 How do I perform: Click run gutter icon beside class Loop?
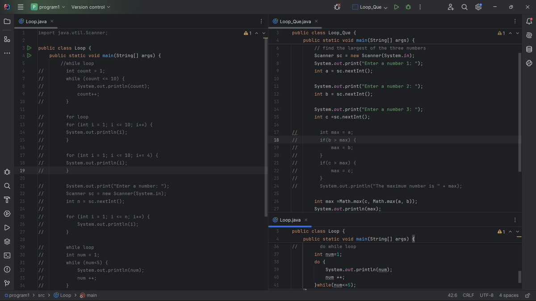tap(29, 48)
